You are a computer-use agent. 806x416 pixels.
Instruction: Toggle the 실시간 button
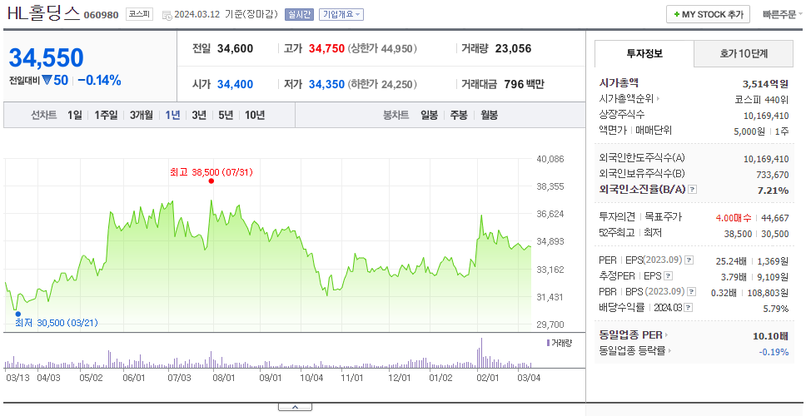[299, 14]
